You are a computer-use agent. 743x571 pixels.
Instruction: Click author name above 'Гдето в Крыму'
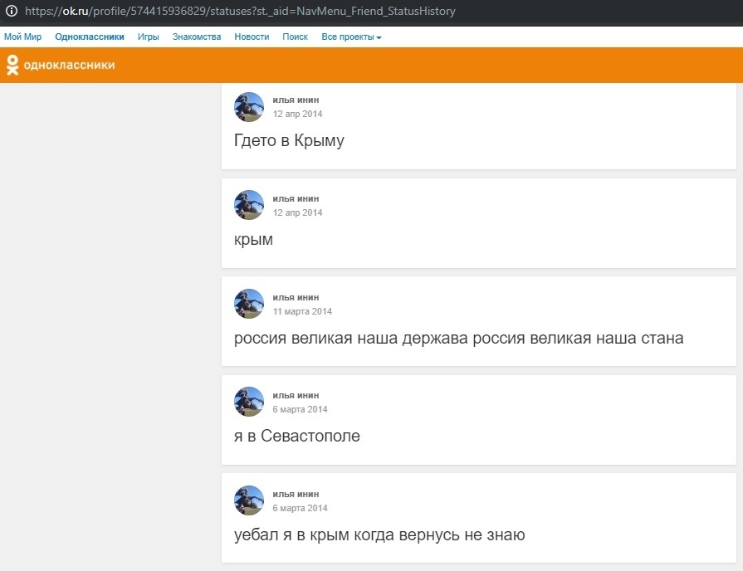296,100
